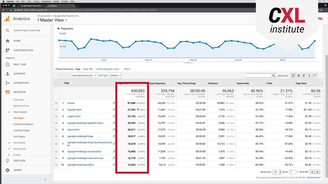Switch to Percentage pie chart view
The height and width of the screenshot is (184, 328).
tap(299, 76)
